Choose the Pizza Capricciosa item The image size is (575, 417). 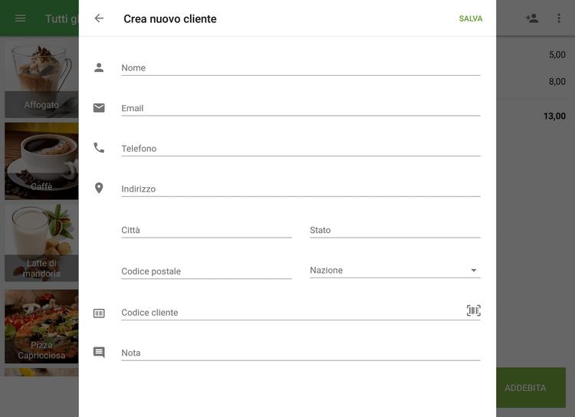click(41, 326)
